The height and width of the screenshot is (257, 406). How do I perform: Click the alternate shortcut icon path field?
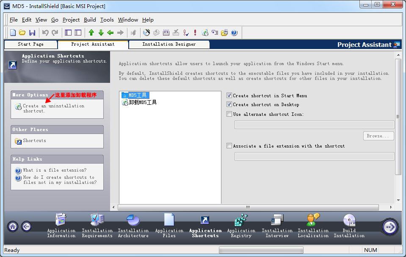pyautogui.click(x=314, y=125)
